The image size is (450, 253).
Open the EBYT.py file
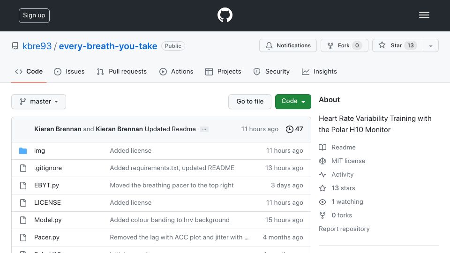[46, 186]
